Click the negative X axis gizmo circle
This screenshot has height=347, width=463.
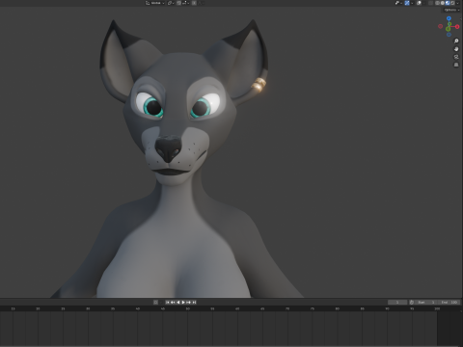click(x=441, y=26)
